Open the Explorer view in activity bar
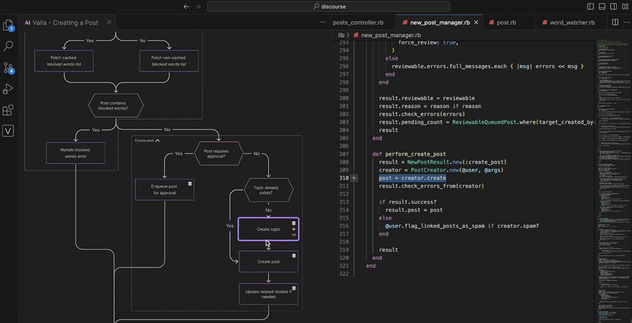The image size is (632, 323). pos(8,25)
